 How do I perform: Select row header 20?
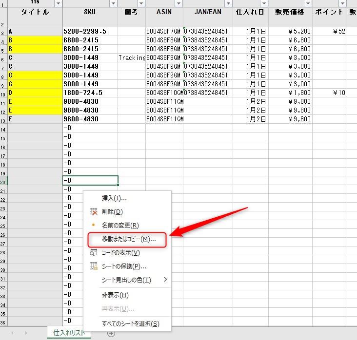pyautogui.click(x=3, y=181)
